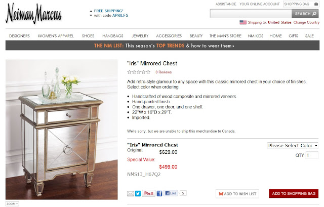This screenshot has height=207, width=324.
Task: Share product via Facebook icon
Action: pyautogui.click(x=159, y=193)
